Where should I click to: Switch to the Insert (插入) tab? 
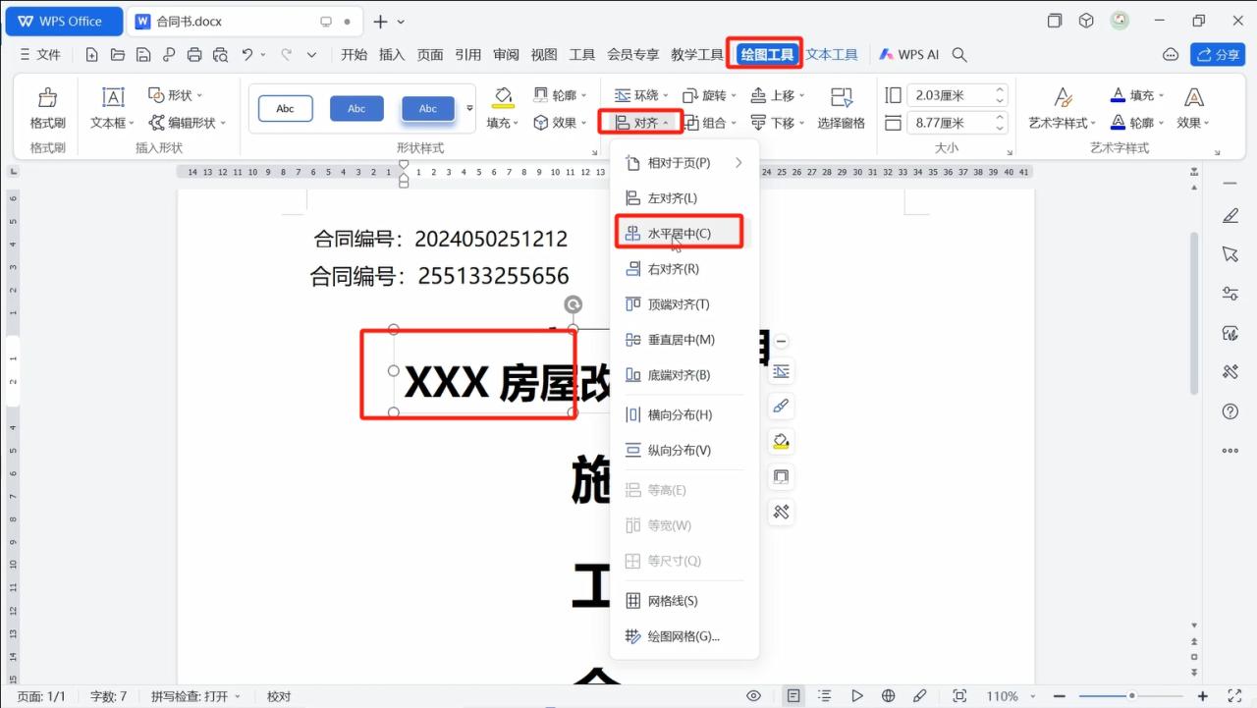click(392, 55)
